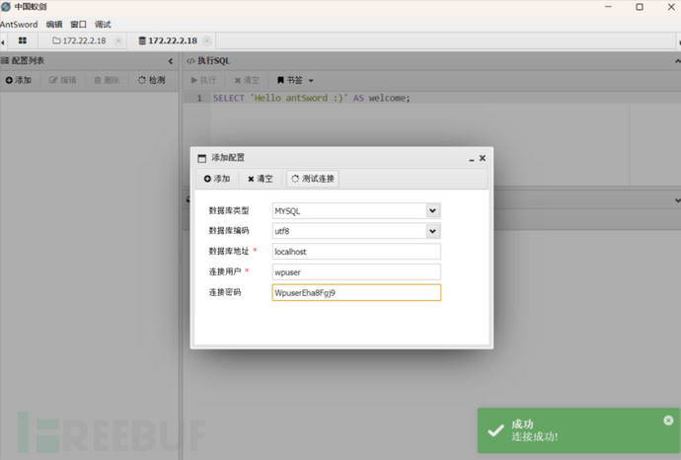Close the database 172.22.2.18 tab
The height and width of the screenshot is (460, 681).
tap(207, 40)
